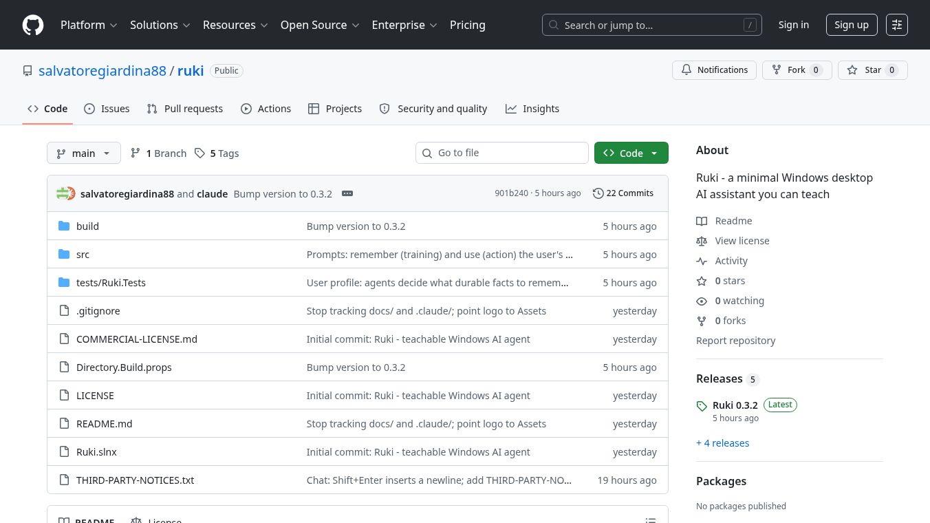This screenshot has width=930, height=523.
Task: Open salvatoregiardina88 owner profile link
Action: pyautogui.click(x=102, y=71)
